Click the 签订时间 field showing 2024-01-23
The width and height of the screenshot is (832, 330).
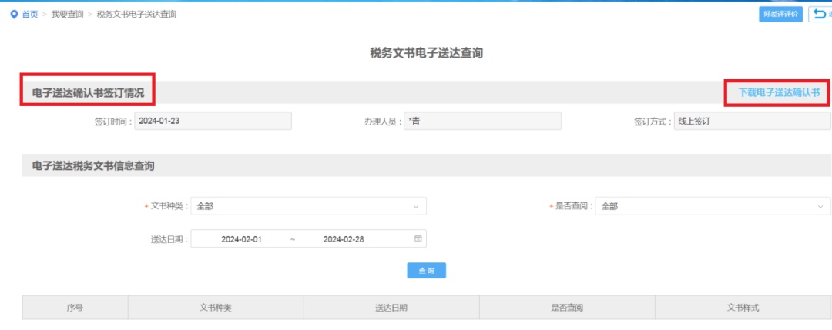[x=213, y=121]
